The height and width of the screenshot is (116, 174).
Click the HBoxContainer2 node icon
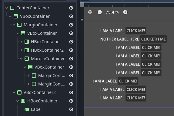(27, 50)
